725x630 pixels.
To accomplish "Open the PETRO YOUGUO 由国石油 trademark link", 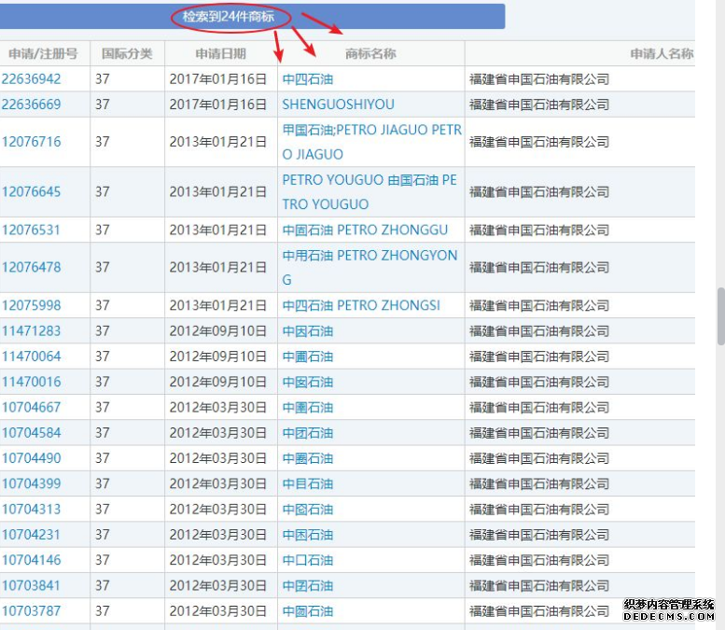I will (x=369, y=192).
